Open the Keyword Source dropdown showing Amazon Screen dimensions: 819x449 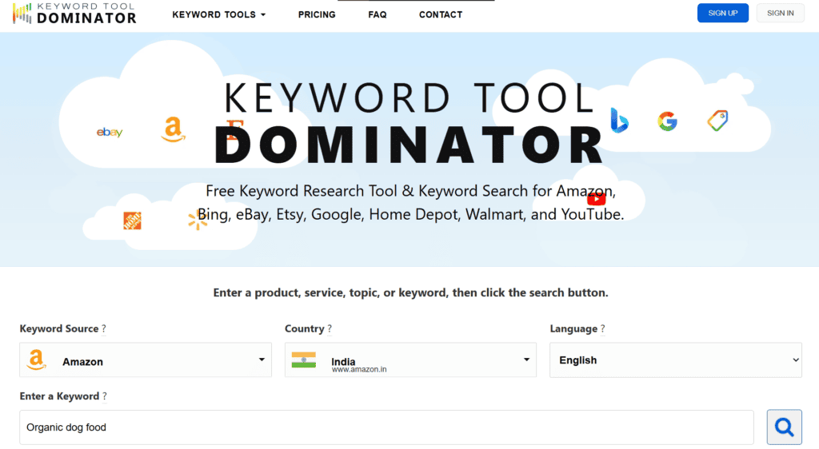[146, 360]
